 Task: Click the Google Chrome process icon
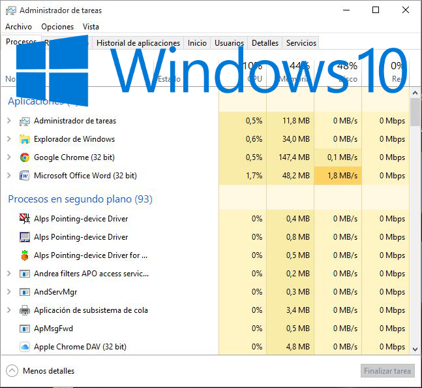tap(25, 157)
